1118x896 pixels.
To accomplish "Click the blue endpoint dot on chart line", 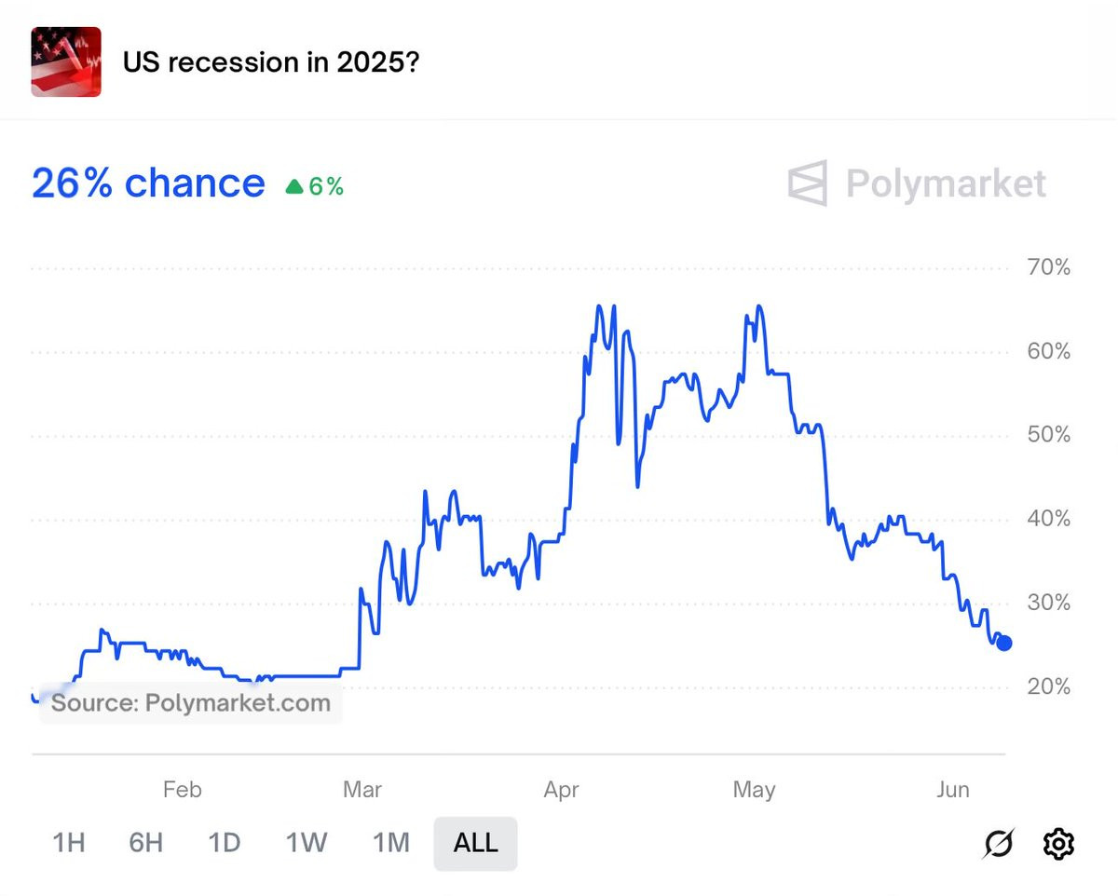I will [x=1004, y=643].
